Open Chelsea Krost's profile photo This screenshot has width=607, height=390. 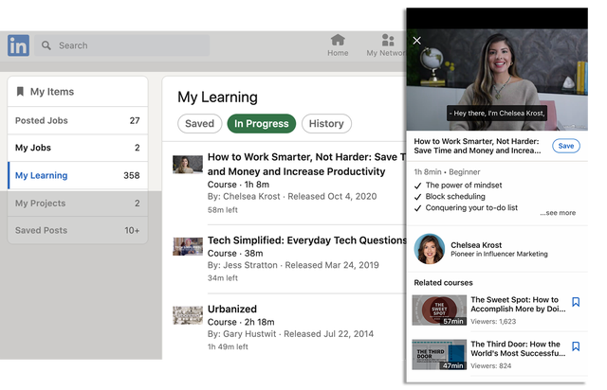430,249
